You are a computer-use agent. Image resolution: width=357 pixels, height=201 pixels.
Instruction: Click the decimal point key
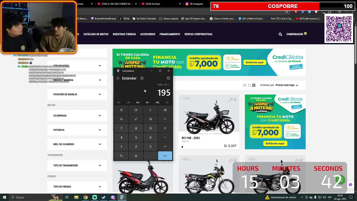(x=150, y=156)
